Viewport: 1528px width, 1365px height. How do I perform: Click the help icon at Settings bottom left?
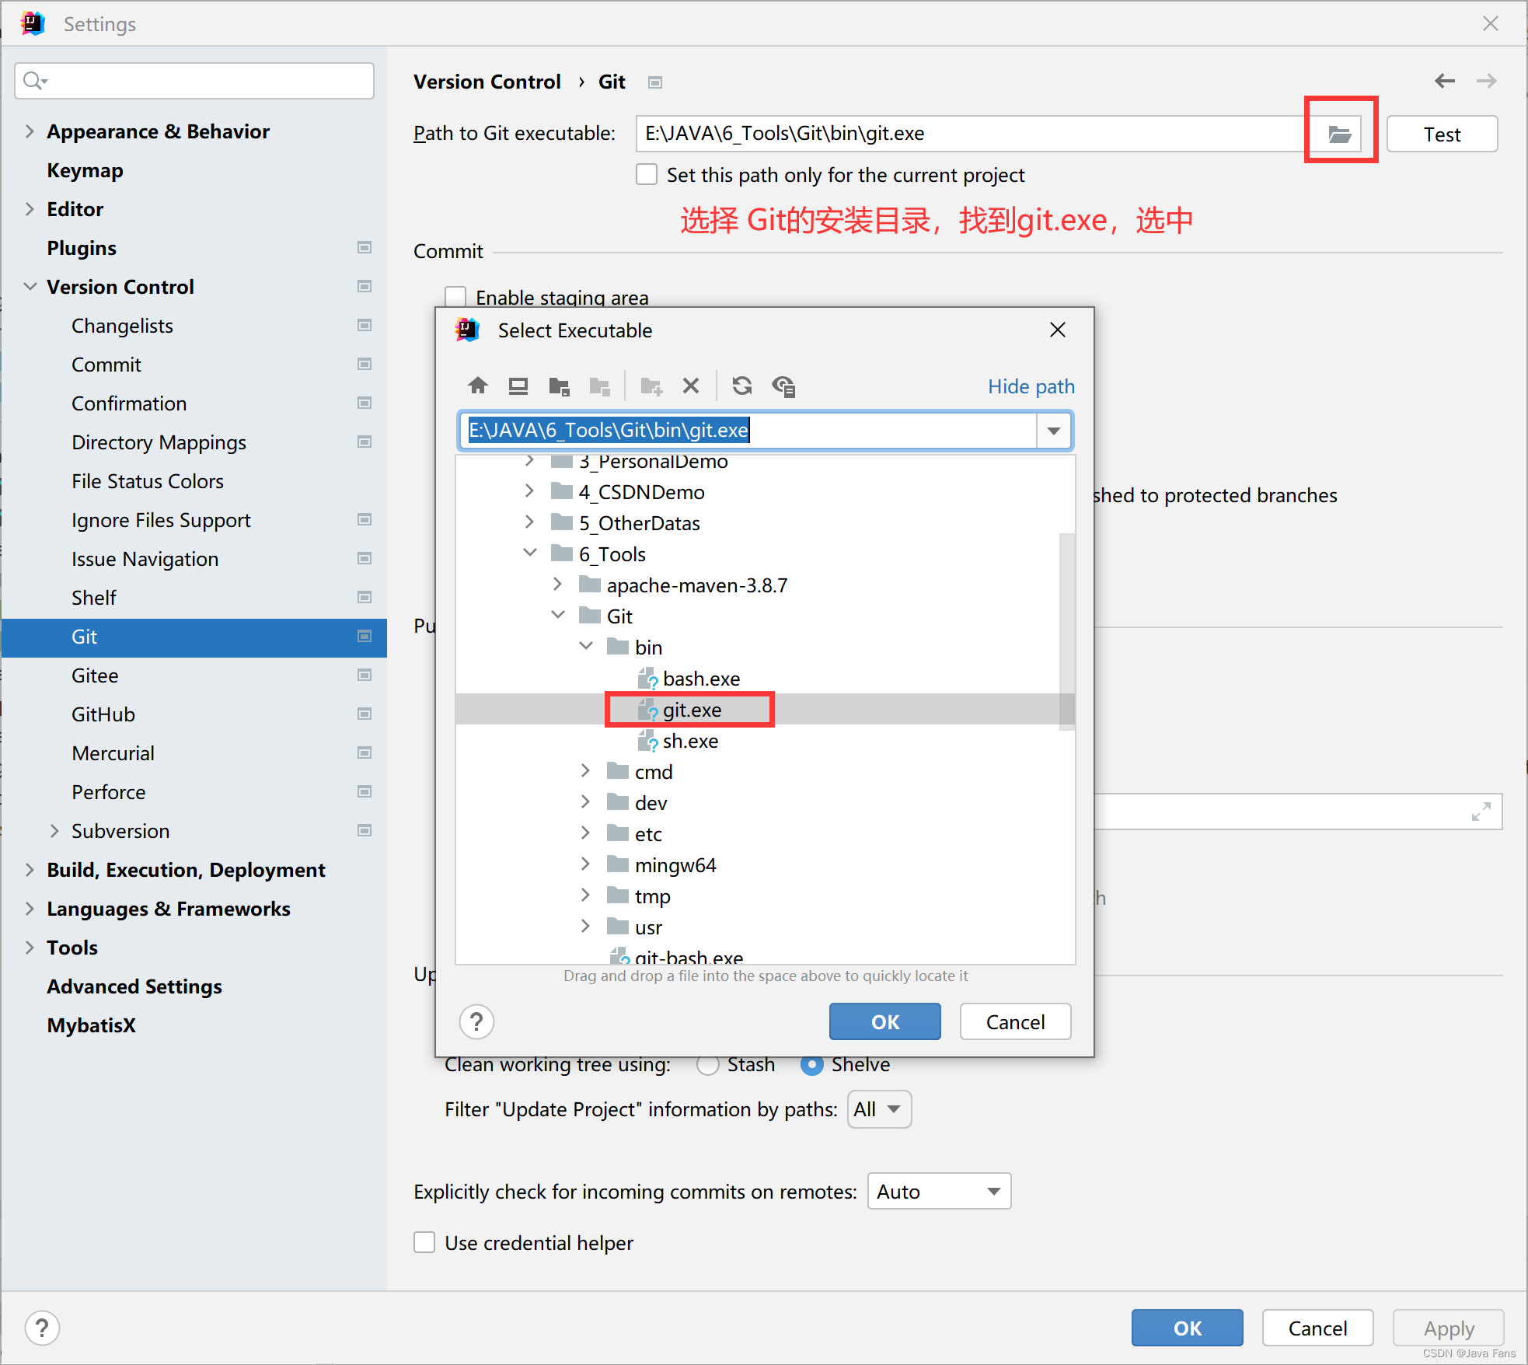(43, 1328)
